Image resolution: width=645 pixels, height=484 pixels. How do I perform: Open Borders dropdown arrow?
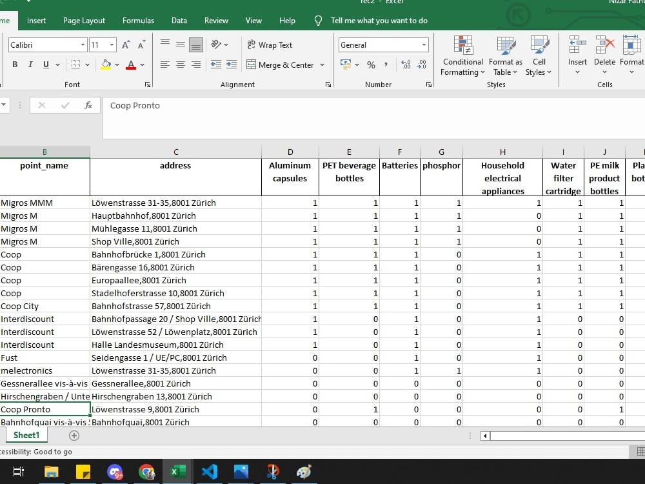87,65
